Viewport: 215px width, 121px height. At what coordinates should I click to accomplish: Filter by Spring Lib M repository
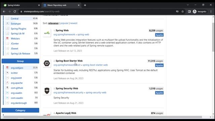(x=17, y=34)
